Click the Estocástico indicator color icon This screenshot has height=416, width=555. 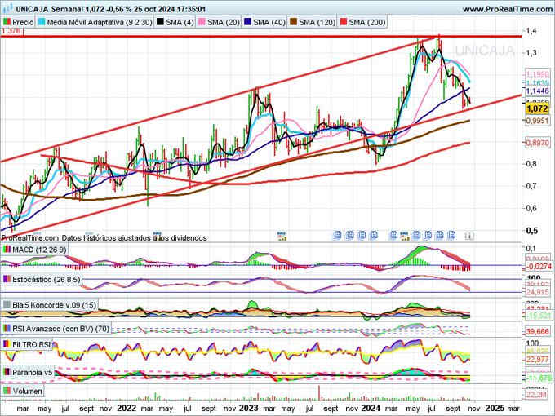[x=7, y=280]
